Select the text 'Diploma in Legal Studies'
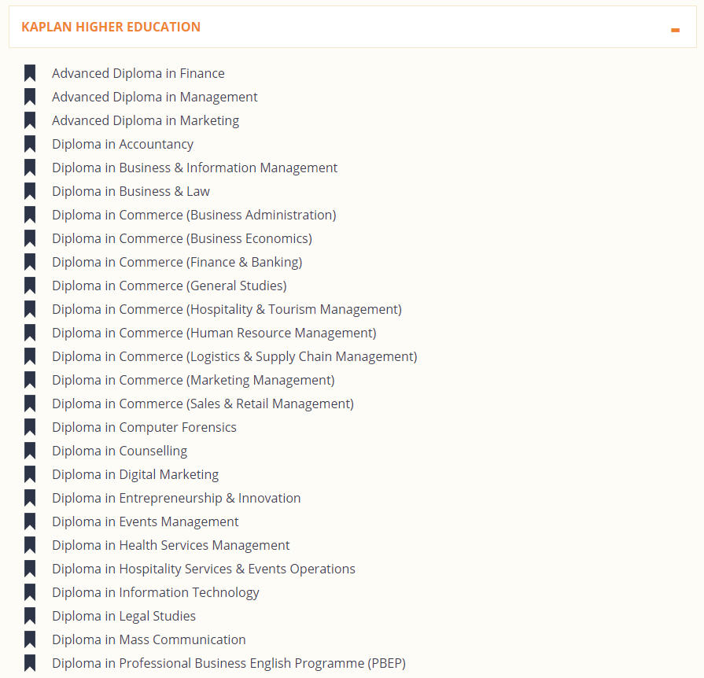 (x=124, y=616)
